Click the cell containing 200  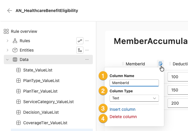(x=178, y=103)
